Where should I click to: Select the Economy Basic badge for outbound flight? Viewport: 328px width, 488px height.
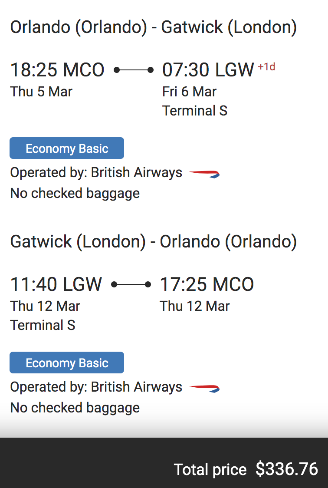67,148
